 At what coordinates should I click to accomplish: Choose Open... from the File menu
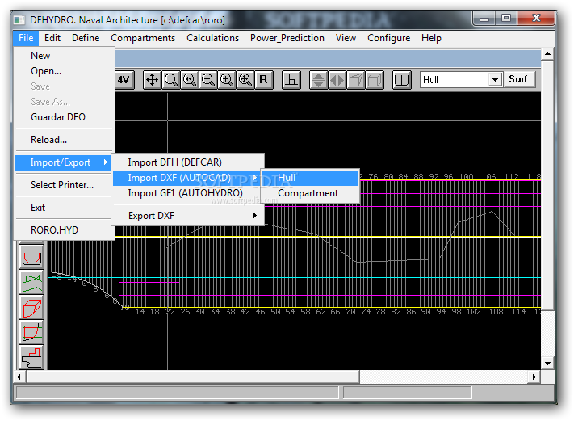point(63,71)
